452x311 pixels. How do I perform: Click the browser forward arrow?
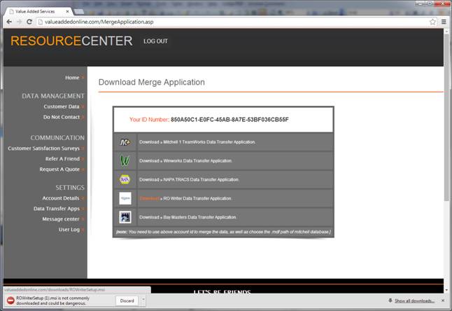coord(20,22)
